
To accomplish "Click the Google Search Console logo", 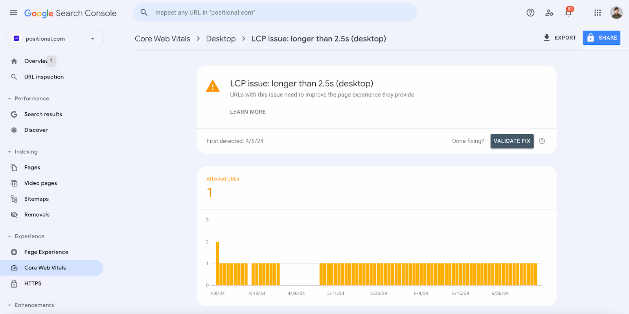I will 70,13.
